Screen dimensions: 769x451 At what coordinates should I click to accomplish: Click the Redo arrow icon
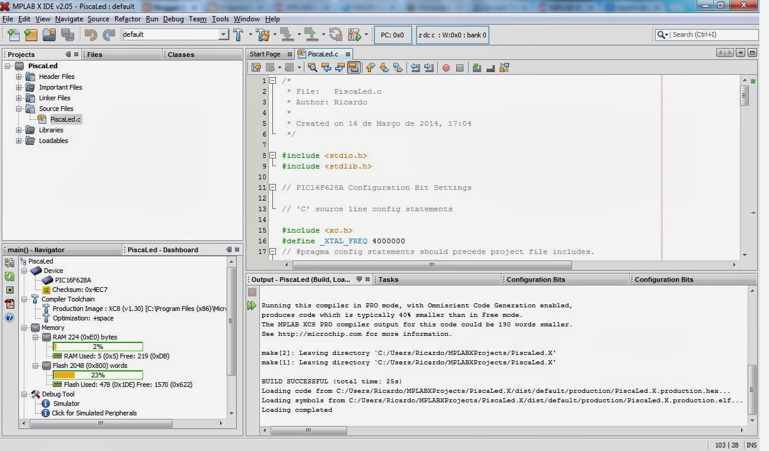[x=109, y=34]
